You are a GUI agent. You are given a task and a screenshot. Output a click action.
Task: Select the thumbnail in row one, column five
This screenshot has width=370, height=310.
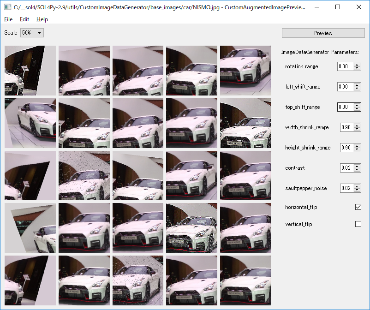(245, 71)
